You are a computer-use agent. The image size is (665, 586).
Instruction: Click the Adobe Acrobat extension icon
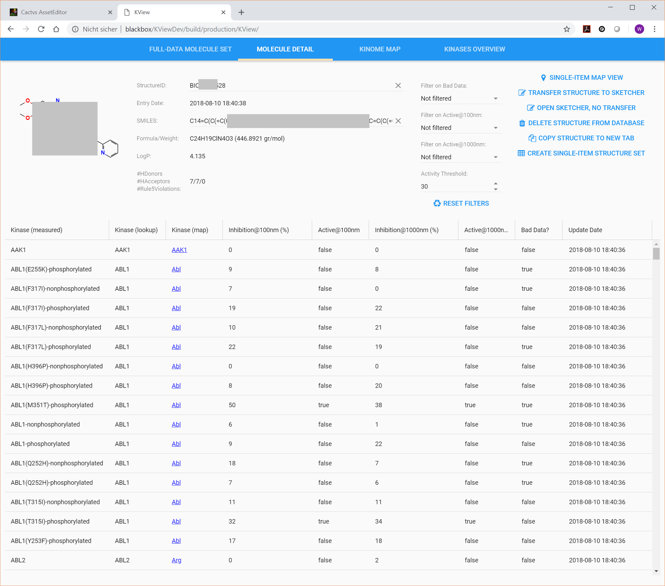click(586, 29)
